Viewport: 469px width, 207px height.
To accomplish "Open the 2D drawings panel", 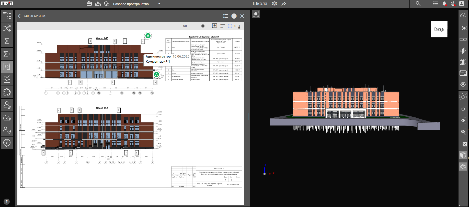I will [7, 67].
